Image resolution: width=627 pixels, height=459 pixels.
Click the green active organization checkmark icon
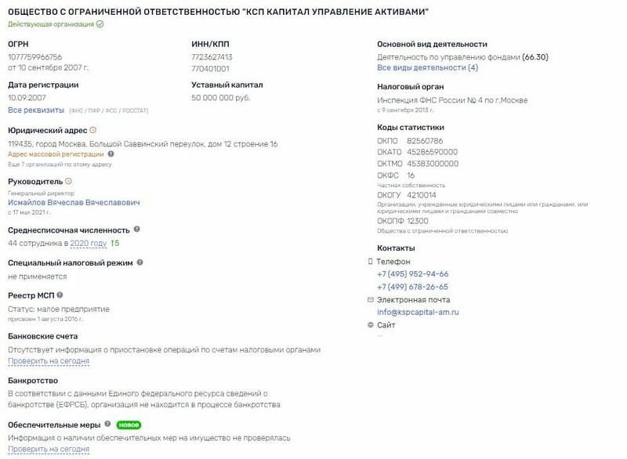point(100,24)
